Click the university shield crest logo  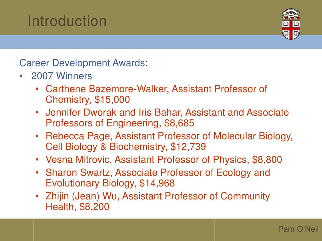tap(291, 24)
